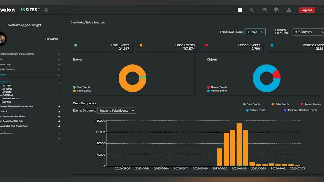Image resolution: width=324 pixels, height=182 pixels.
Task: Click the Custom Start Date input field
Action: coord(307,32)
